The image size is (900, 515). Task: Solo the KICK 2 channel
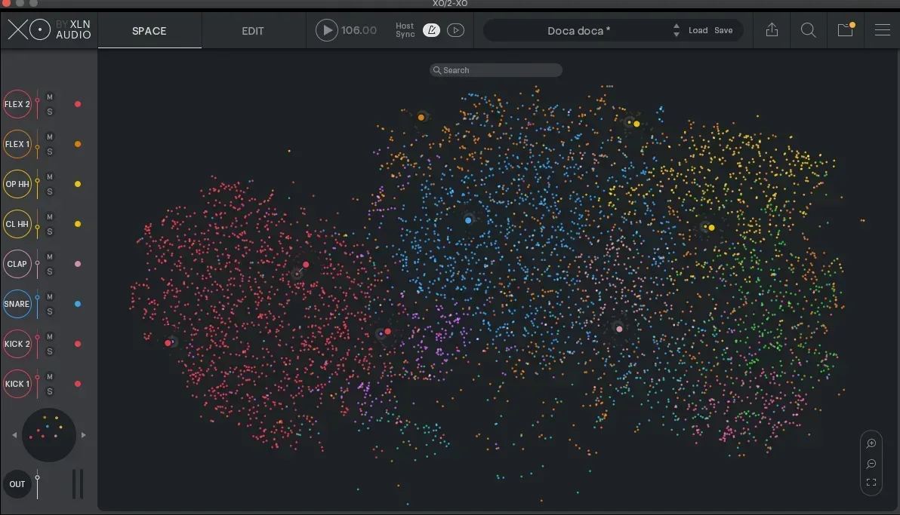point(50,351)
